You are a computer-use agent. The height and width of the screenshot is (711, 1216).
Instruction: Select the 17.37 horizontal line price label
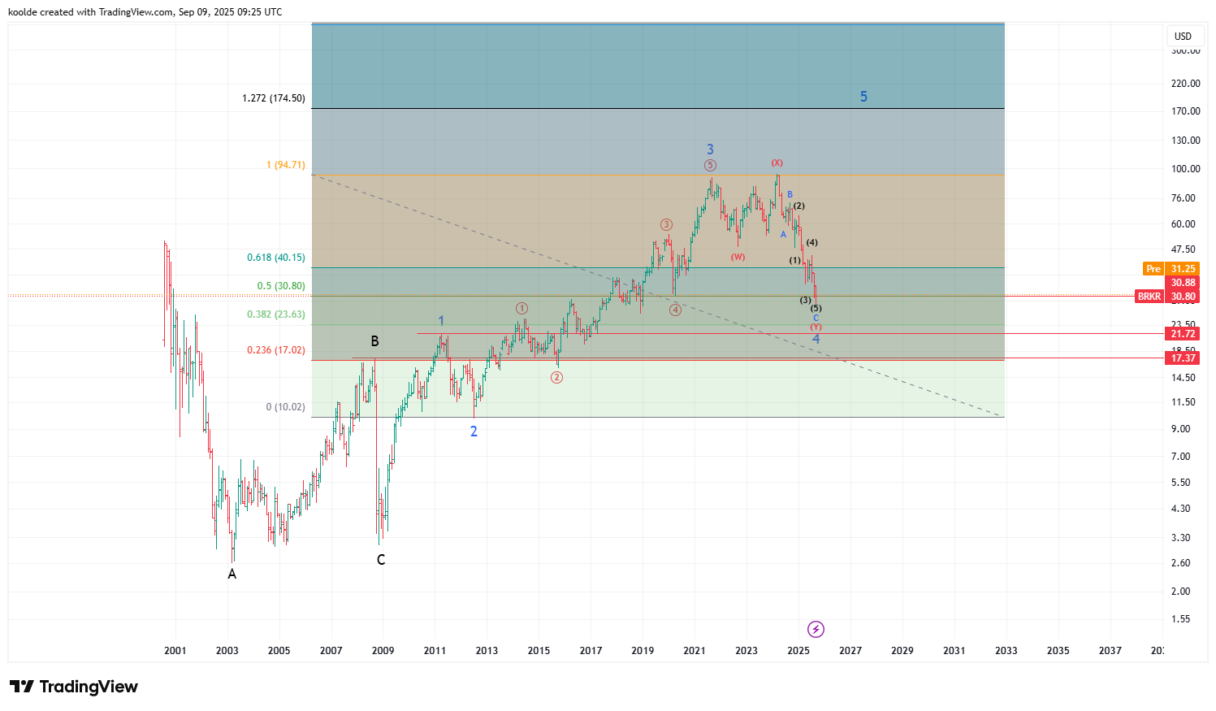1182,358
